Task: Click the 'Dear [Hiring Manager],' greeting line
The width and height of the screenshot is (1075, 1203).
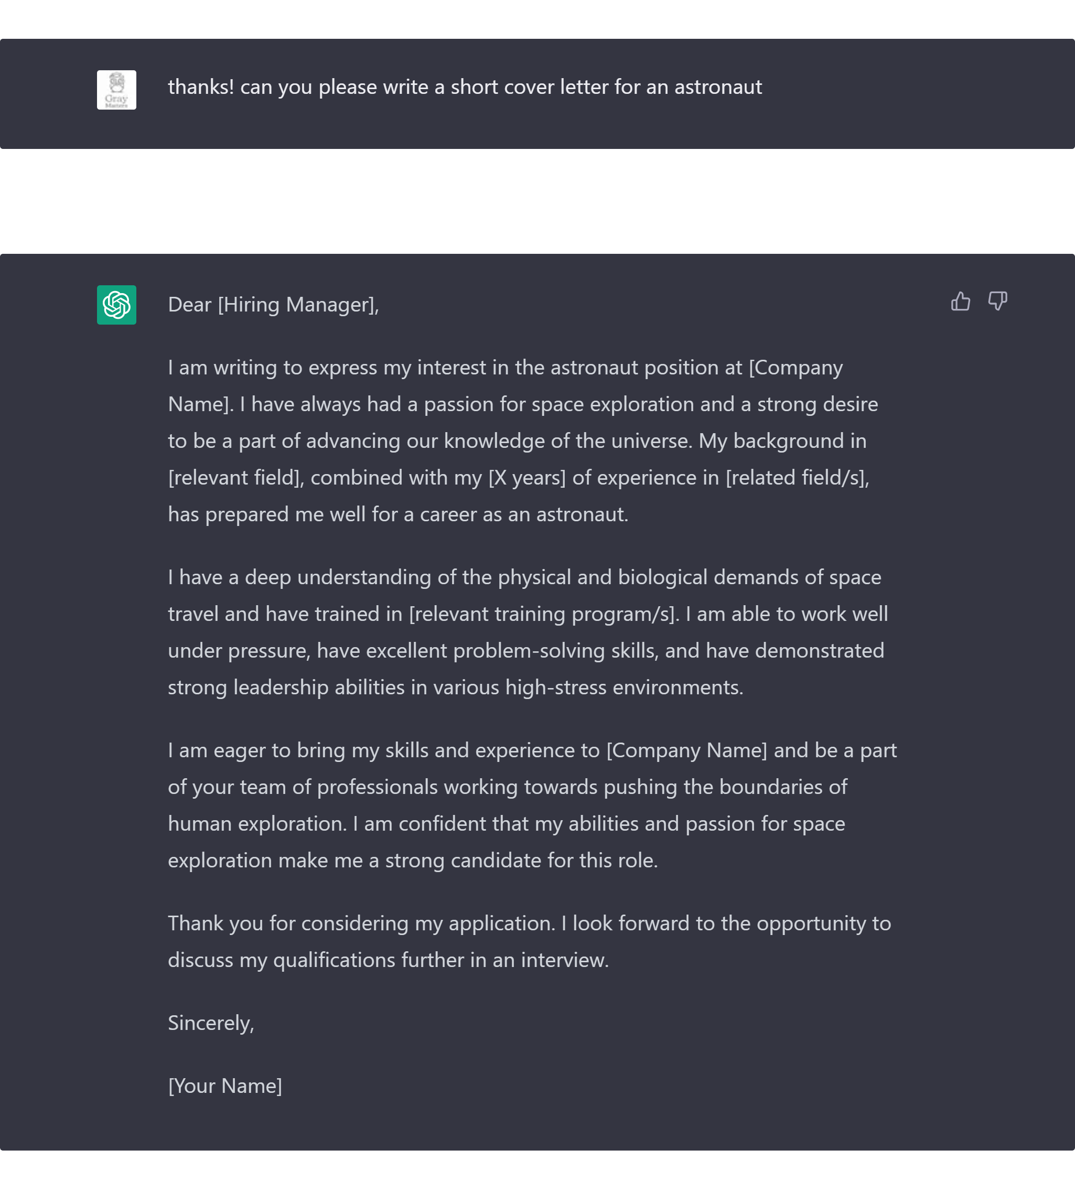Action: 274,305
